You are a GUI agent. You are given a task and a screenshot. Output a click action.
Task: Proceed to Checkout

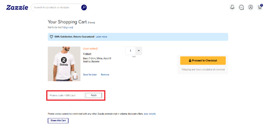pos(203,61)
